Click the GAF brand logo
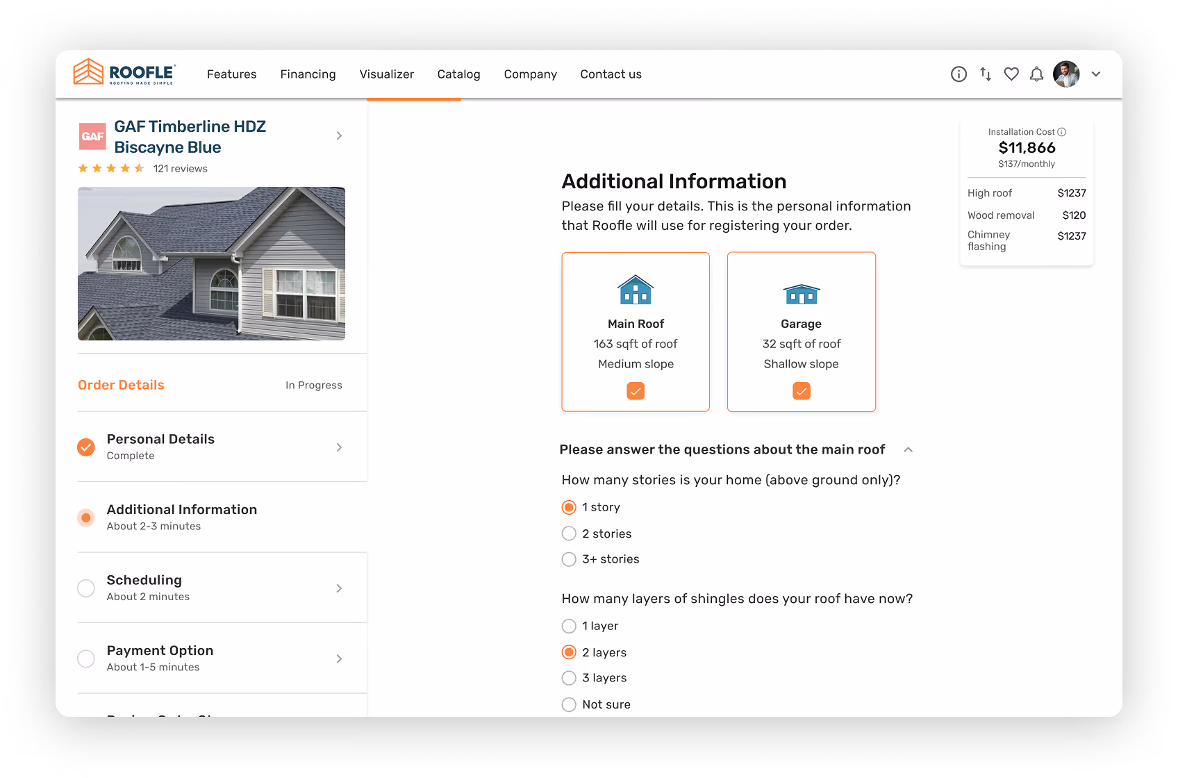 (x=92, y=136)
